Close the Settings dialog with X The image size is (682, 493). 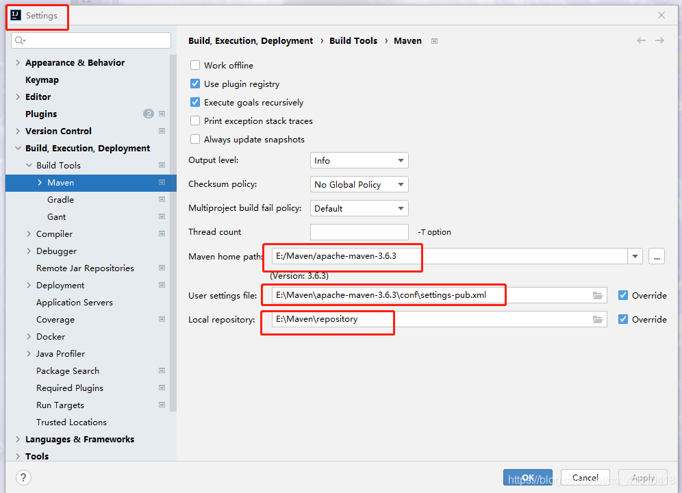(661, 15)
